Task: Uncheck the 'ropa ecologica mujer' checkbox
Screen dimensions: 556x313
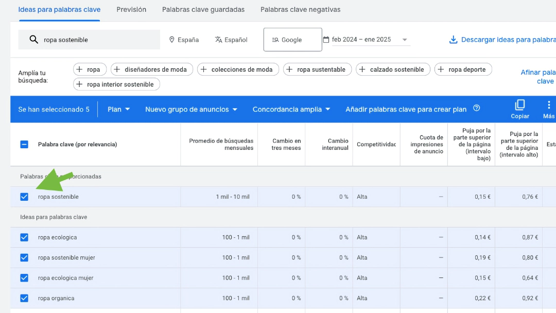Action: [24, 278]
